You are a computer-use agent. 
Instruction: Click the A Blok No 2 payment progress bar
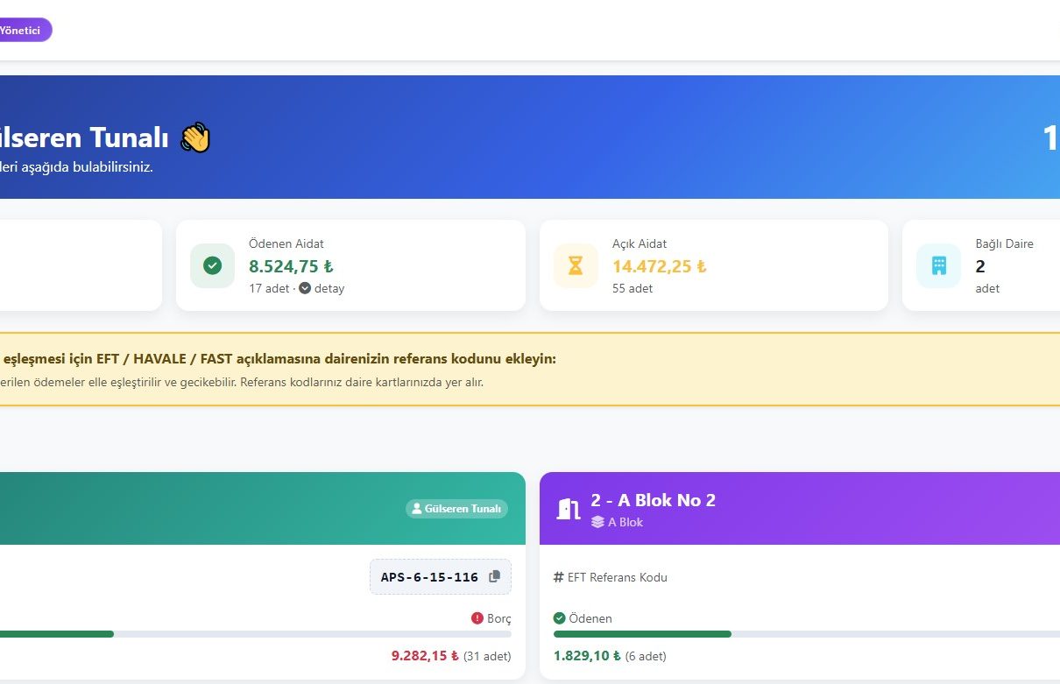[807, 634]
